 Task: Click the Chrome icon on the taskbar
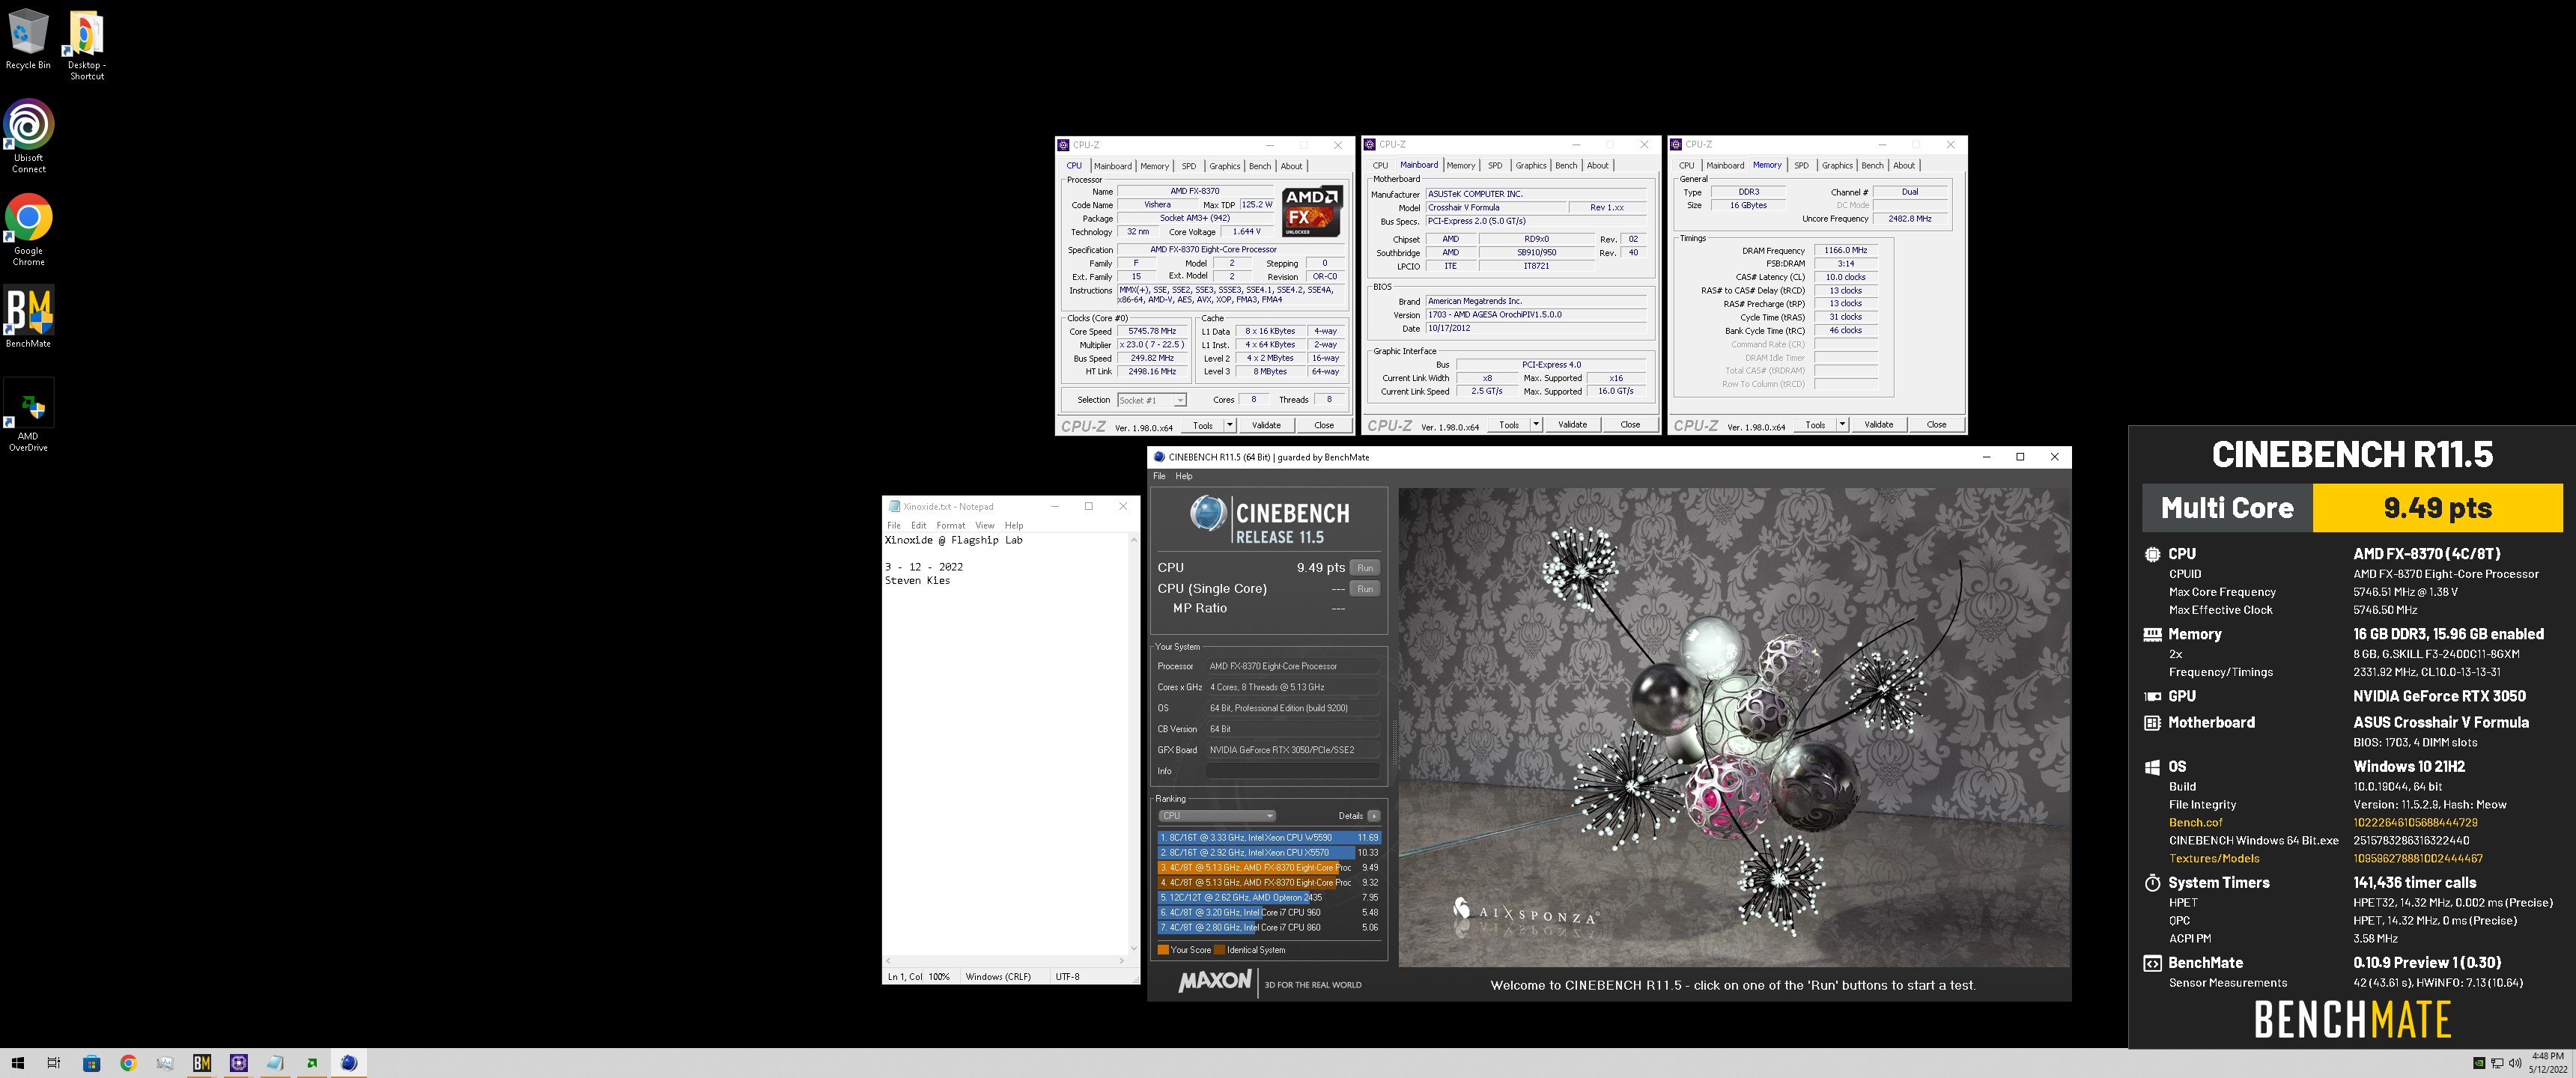[128, 1063]
